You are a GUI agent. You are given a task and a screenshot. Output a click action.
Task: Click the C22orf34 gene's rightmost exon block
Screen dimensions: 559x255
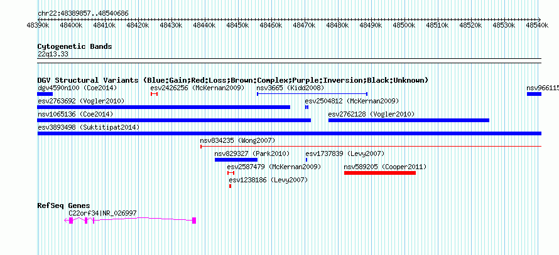(194, 221)
